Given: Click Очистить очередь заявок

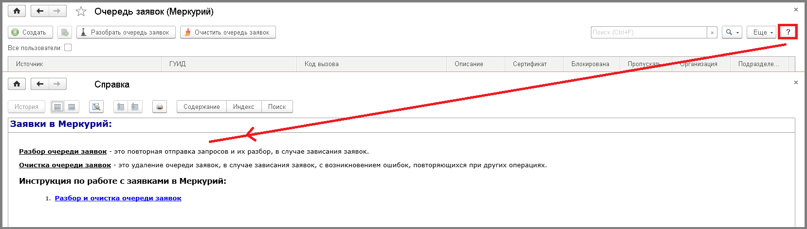Looking at the screenshot, I should point(228,32).
